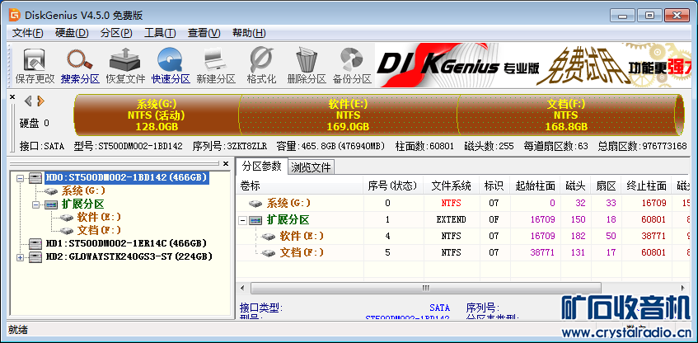Click the horizontal scrollbar thumb in partition table

pos(425,288)
